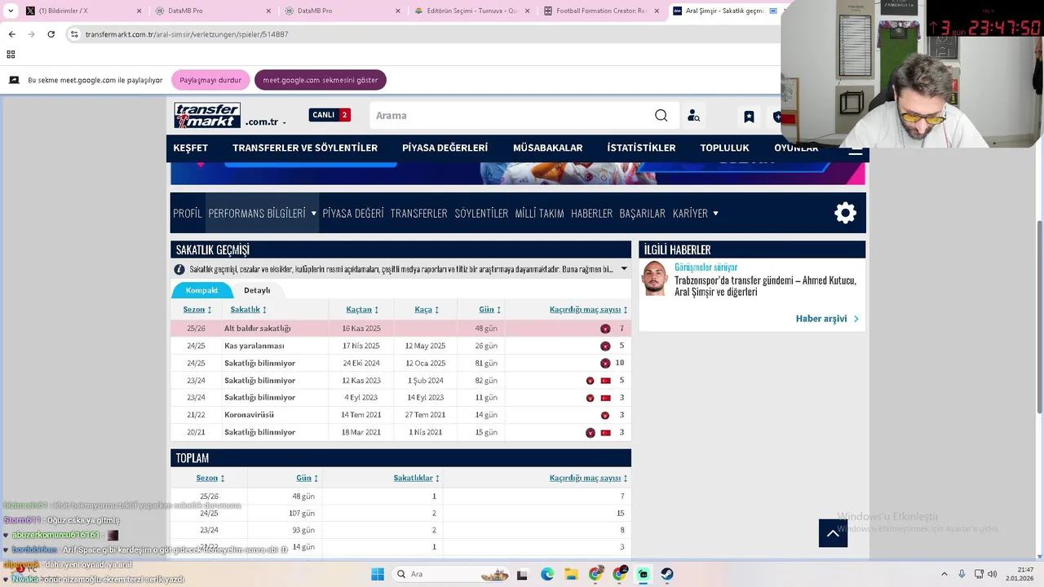The image size is (1044, 587).
Task: Switch to Kompakt view tab
Action: tap(201, 290)
